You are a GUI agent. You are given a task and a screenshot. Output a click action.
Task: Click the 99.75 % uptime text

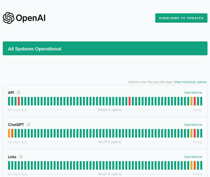(110, 142)
